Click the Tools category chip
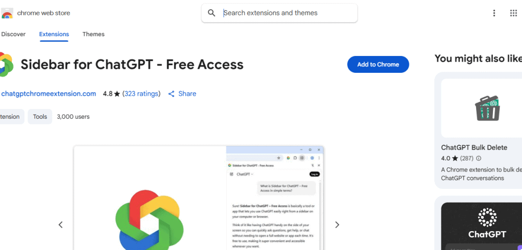This screenshot has width=522, height=250. 40,117
